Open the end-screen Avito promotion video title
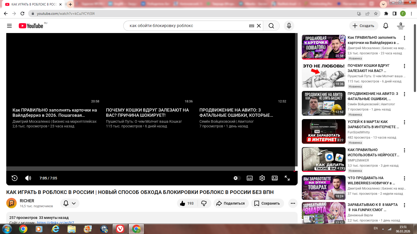The height and width of the screenshot is (234, 417). click(x=236, y=113)
